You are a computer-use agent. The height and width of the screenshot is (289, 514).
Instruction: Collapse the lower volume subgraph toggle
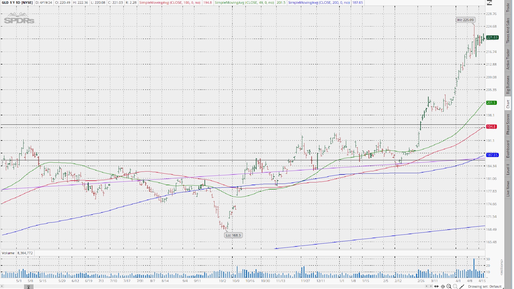(x=28, y=287)
